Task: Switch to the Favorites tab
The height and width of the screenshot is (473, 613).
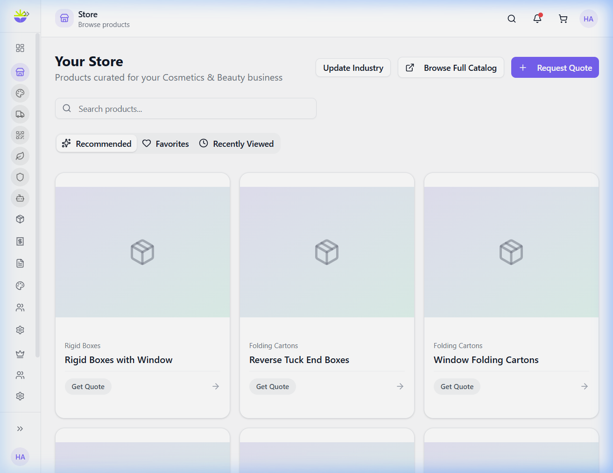Action: (166, 144)
